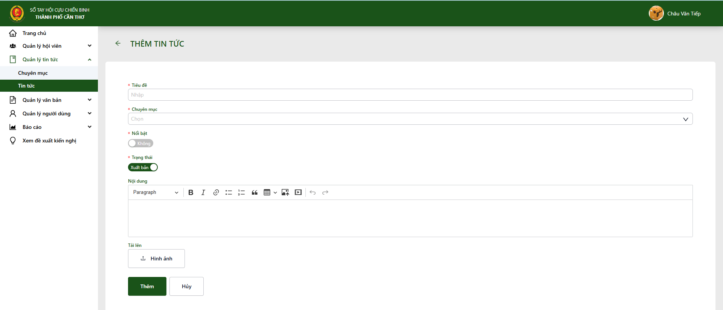Click the upload icon on Hình ảnh button
723x310 pixels.
[143, 258]
